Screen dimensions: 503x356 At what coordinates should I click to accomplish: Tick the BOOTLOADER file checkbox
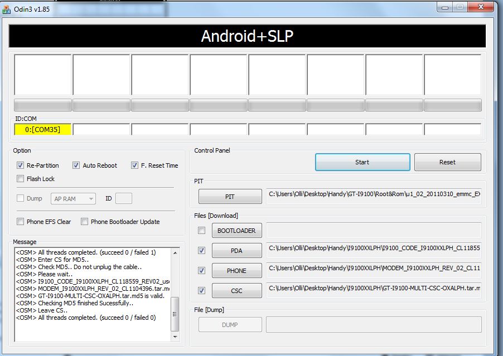tap(201, 231)
